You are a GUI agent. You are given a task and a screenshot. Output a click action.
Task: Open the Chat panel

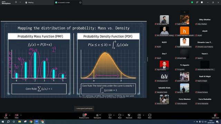(x=110, y=116)
